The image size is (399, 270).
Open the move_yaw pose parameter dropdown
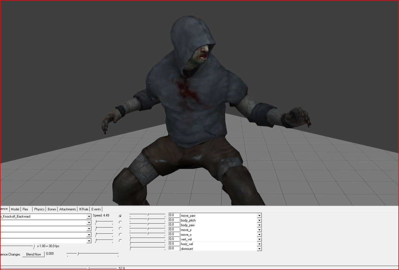259,216
